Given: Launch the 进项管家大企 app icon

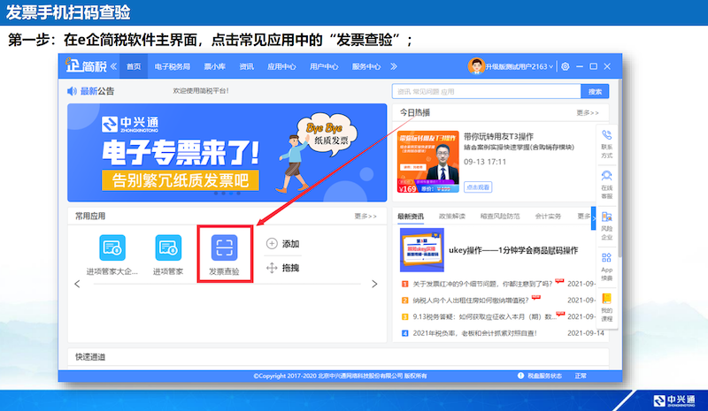Looking at the screenshot, I should click(112, 247).
